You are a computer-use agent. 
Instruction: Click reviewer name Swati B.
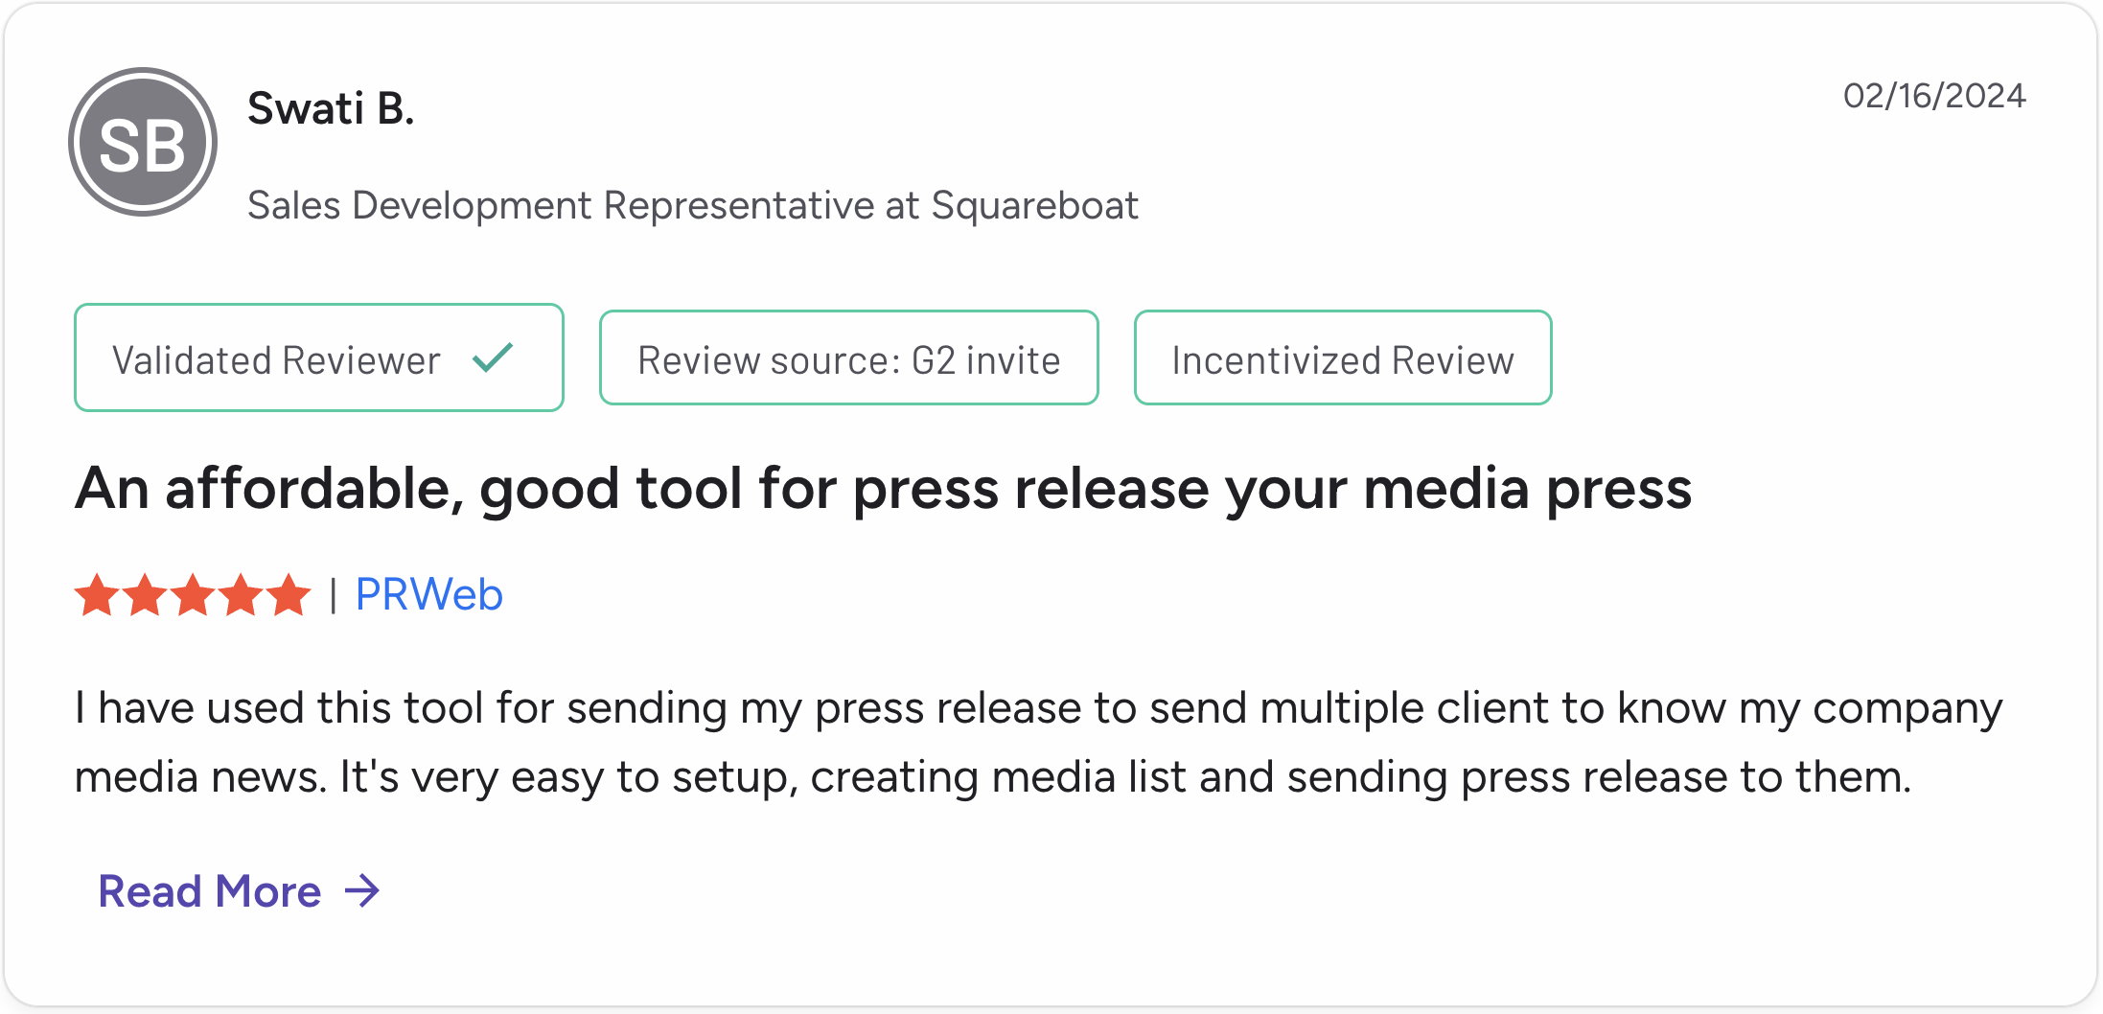(331, 108)
